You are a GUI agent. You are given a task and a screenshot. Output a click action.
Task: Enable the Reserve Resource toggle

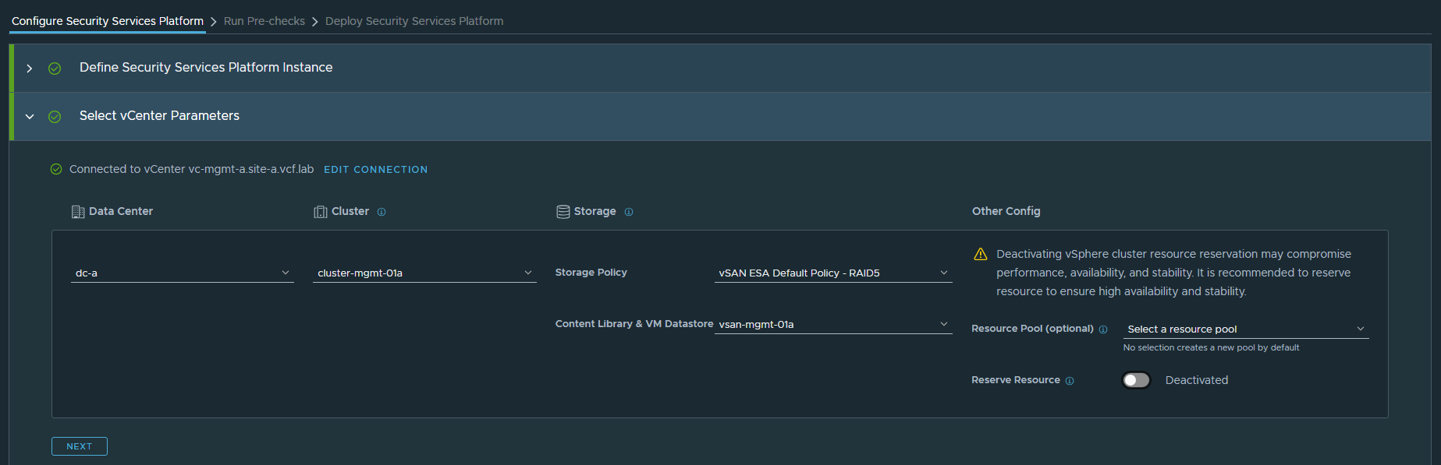coord(1136,380)
